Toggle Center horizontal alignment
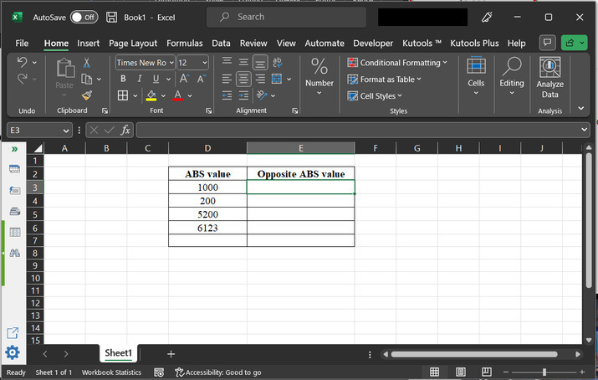Screen dimensions: 598x380 (243, 79)
